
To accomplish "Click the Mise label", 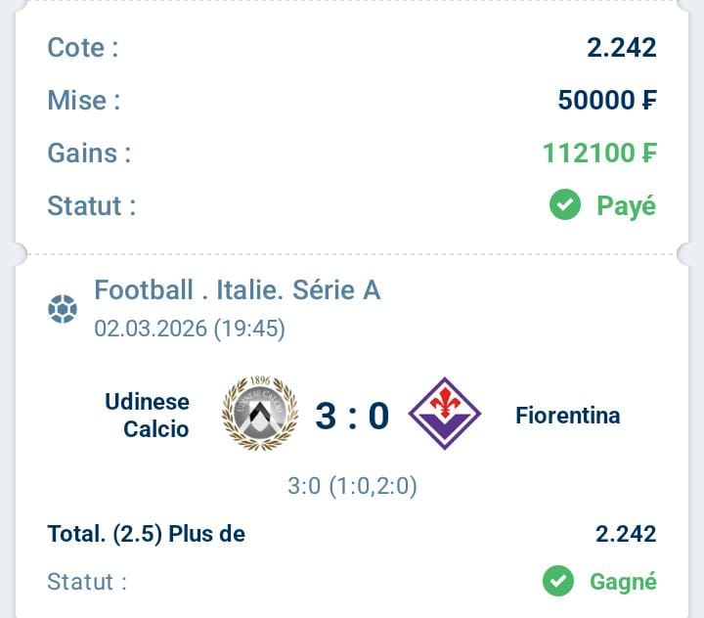I will [84, 100].
